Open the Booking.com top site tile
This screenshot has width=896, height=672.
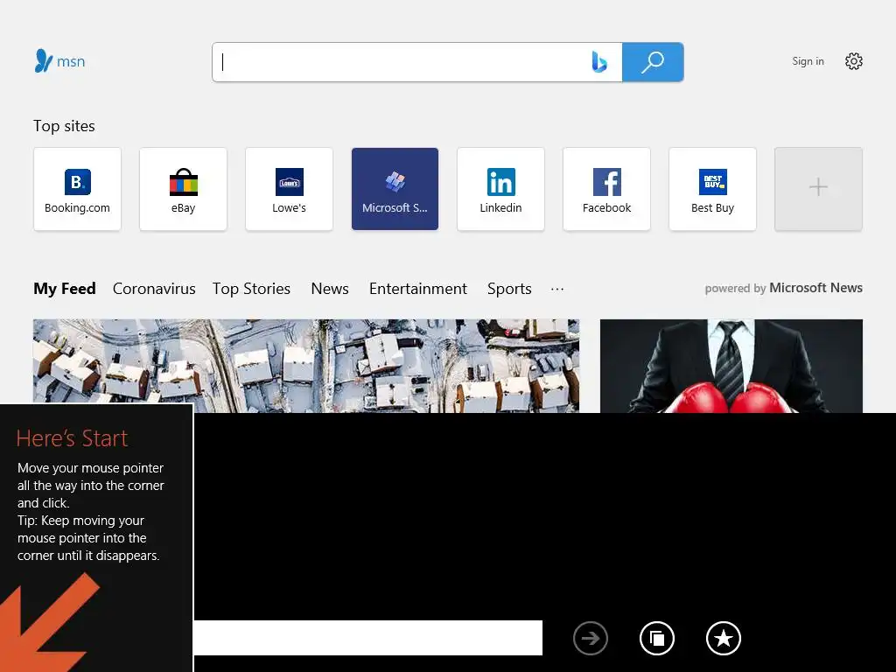(77, 189)
